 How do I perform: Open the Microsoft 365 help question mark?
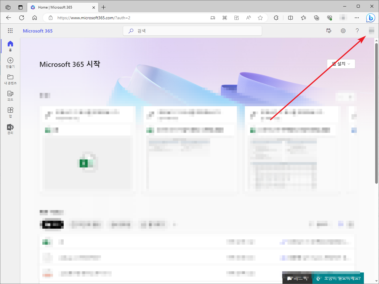[357, 31]
